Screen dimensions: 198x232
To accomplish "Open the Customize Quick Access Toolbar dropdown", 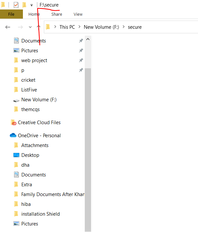I will (x=31, y=5).
